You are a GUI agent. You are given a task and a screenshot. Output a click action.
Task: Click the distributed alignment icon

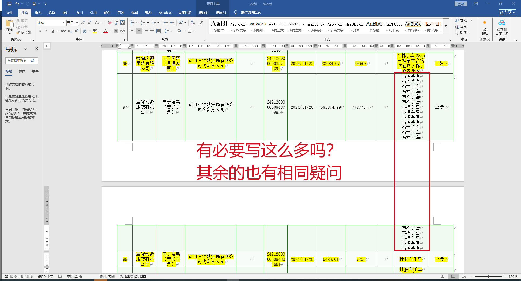point(159,31)
